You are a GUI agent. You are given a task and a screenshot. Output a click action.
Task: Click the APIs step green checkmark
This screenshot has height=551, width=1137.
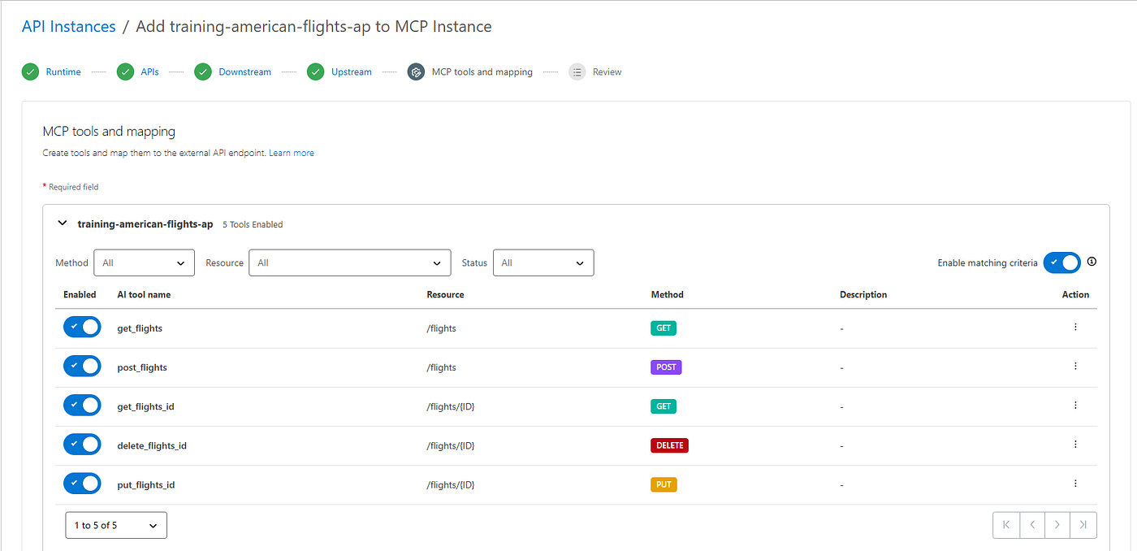(125, 72)
